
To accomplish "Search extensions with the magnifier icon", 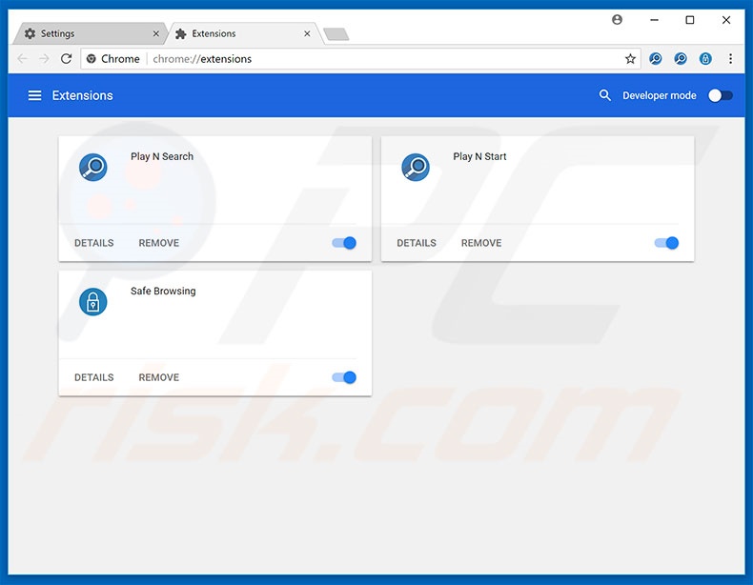I will click(x=604, y=95).
